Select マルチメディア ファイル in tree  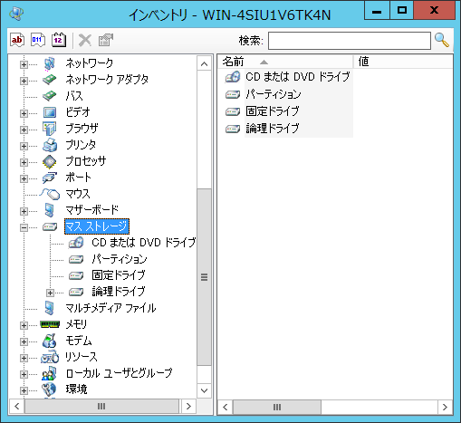(x=110, y=308)
